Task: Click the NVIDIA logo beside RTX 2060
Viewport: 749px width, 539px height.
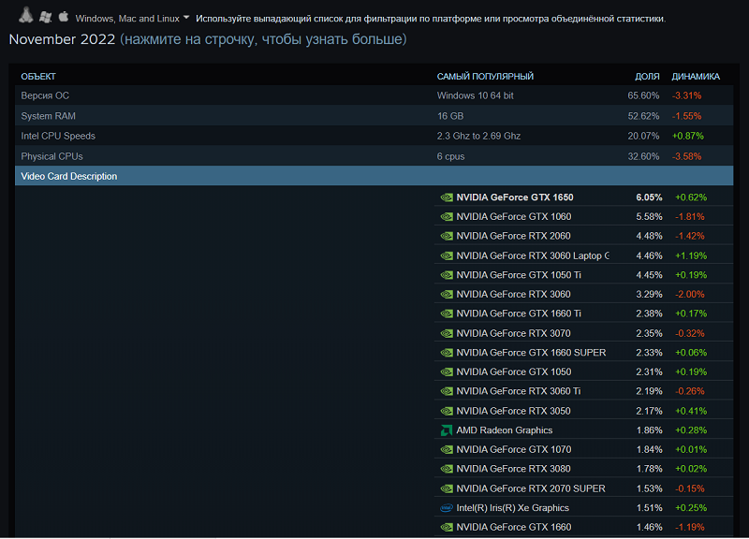Action: [447, 236]
